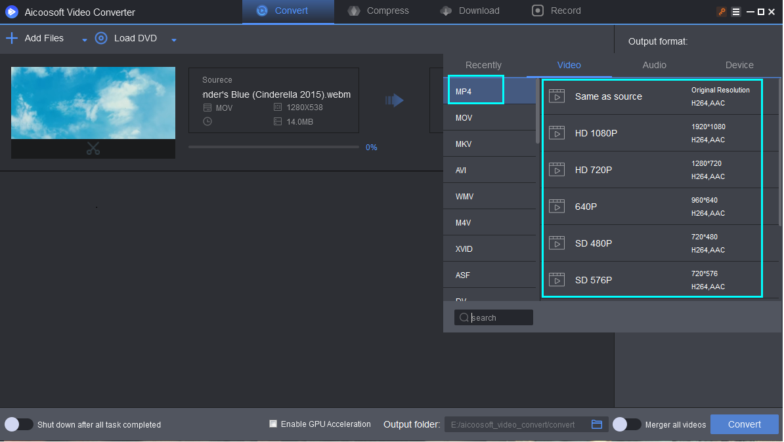Select WMV in the format list

(489, 196)
